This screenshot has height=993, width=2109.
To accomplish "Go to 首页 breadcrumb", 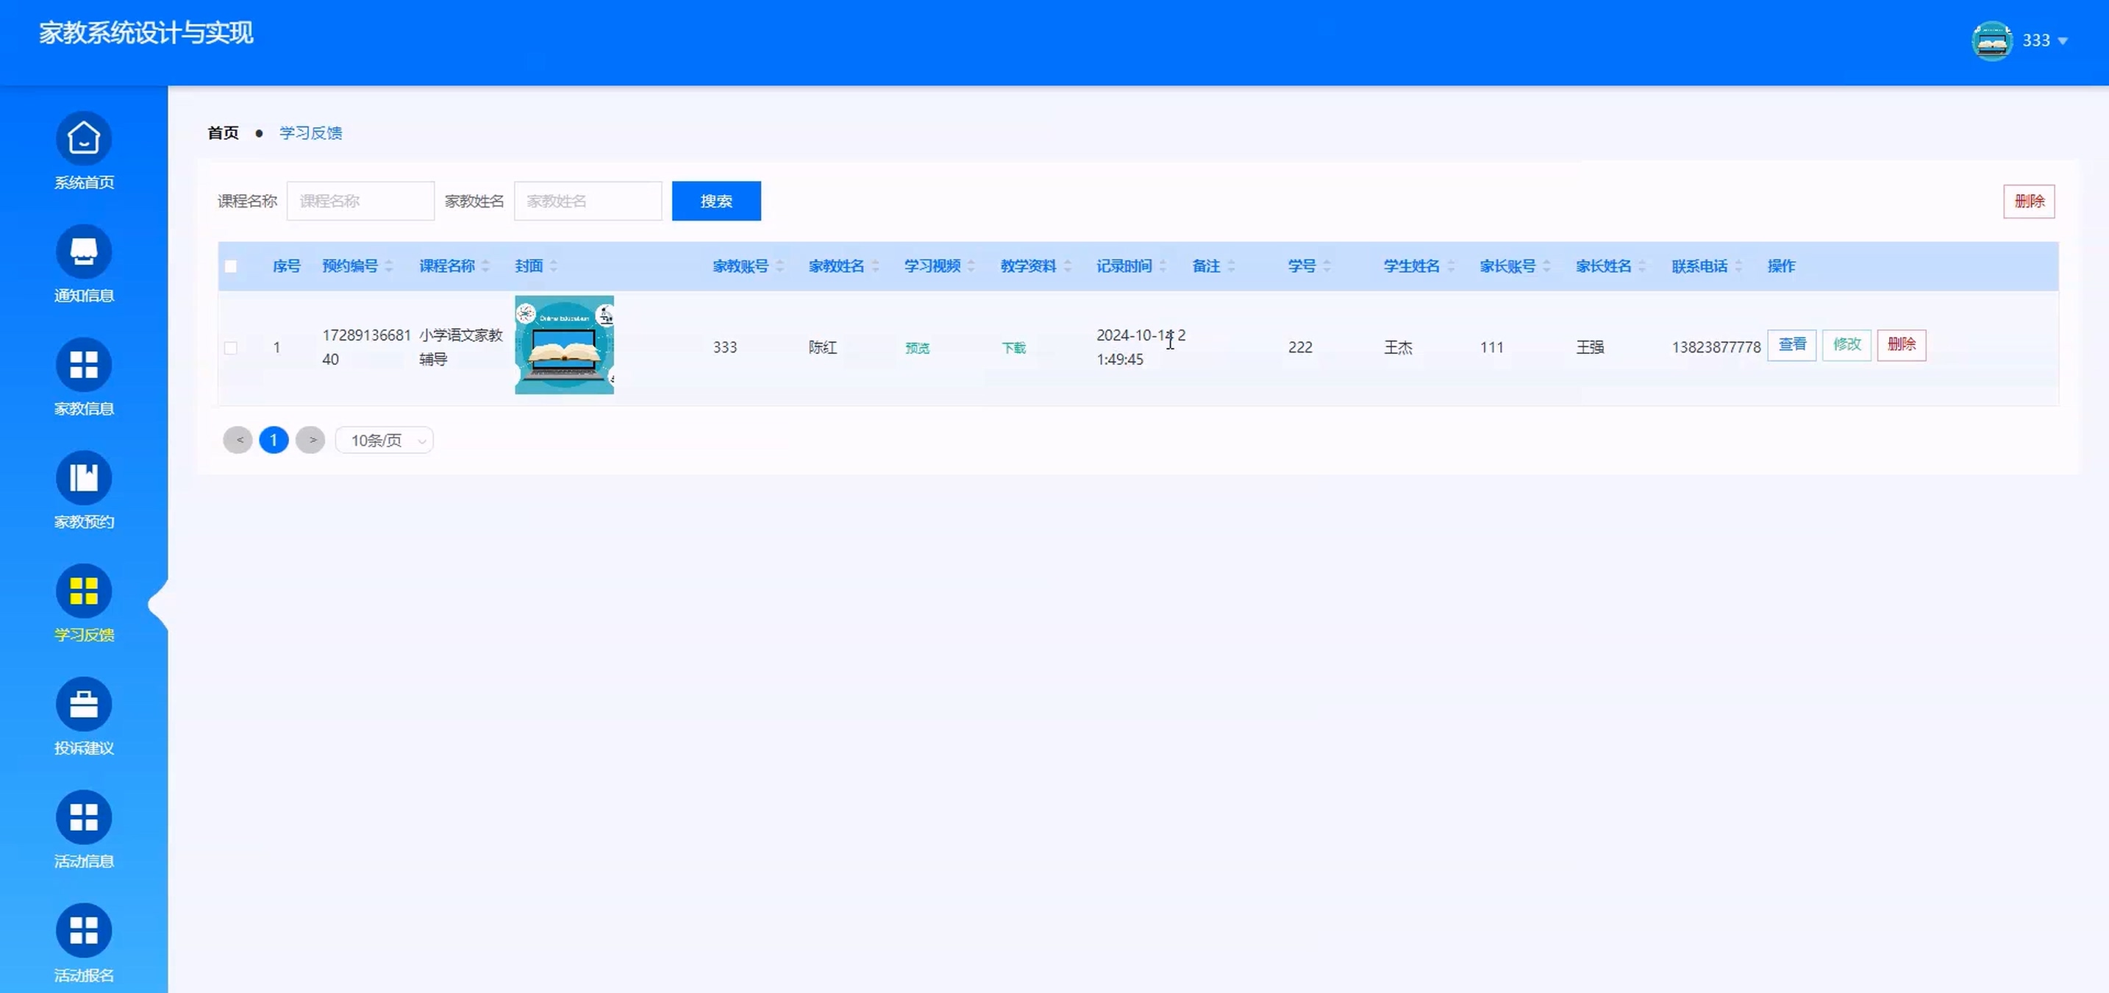I will coord(223,132).
